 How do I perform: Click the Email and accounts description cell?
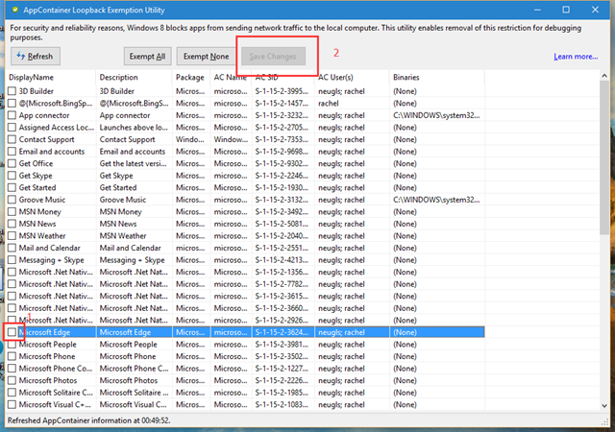133,152
